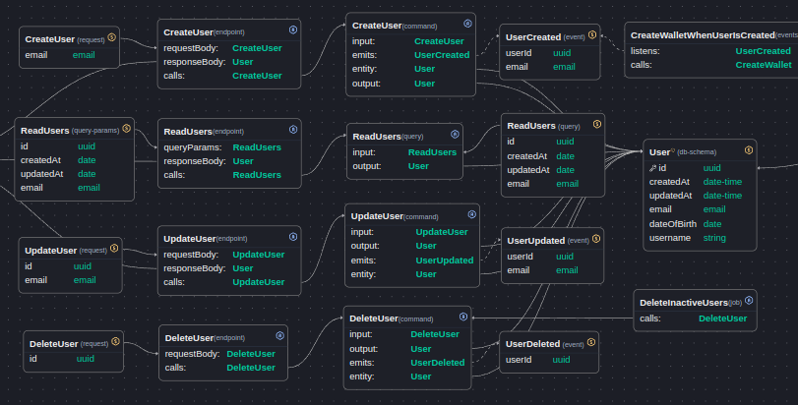Click the yellow icon on User db-schema node

click(749, 150)
